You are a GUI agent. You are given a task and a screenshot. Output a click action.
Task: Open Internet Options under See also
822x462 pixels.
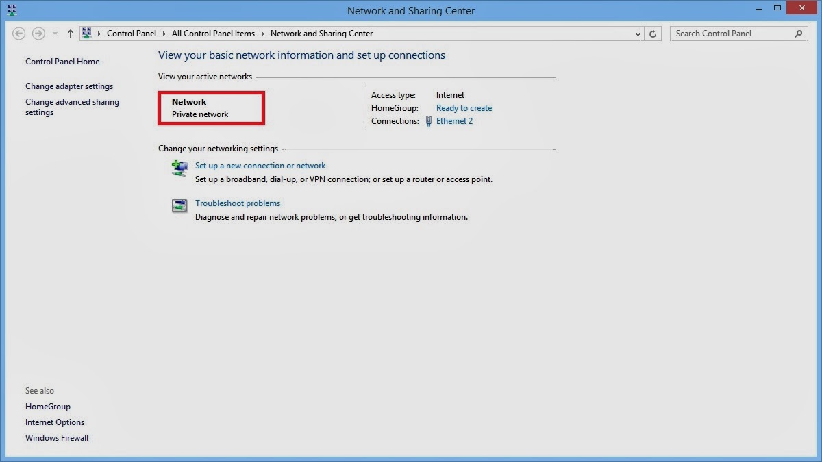(55, 422)
